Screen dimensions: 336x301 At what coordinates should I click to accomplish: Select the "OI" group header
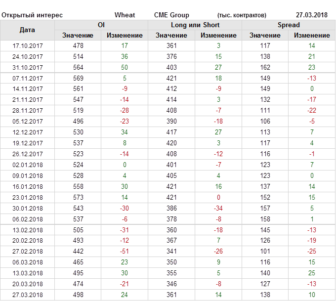101,25
